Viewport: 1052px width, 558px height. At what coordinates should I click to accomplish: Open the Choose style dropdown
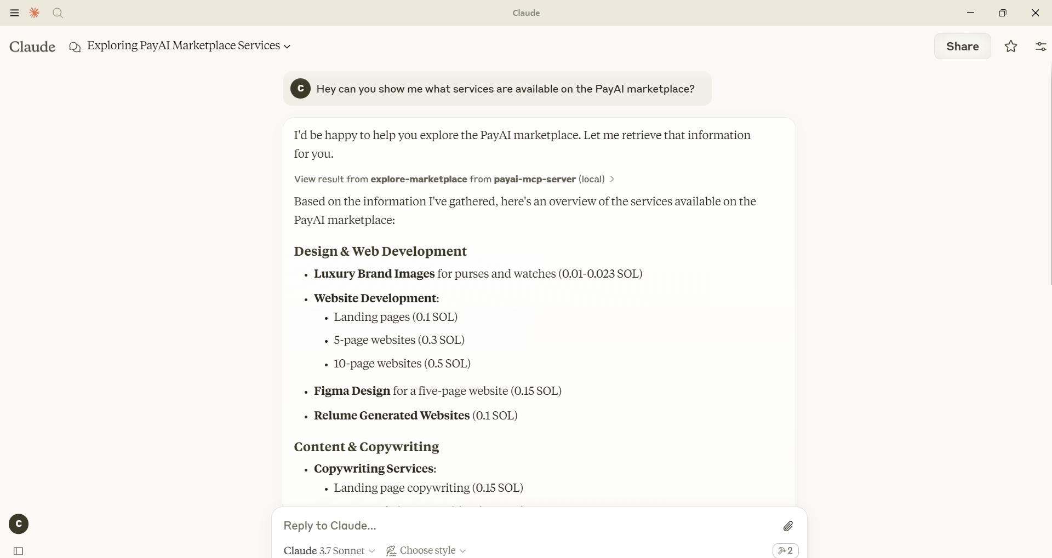point(426,550)
